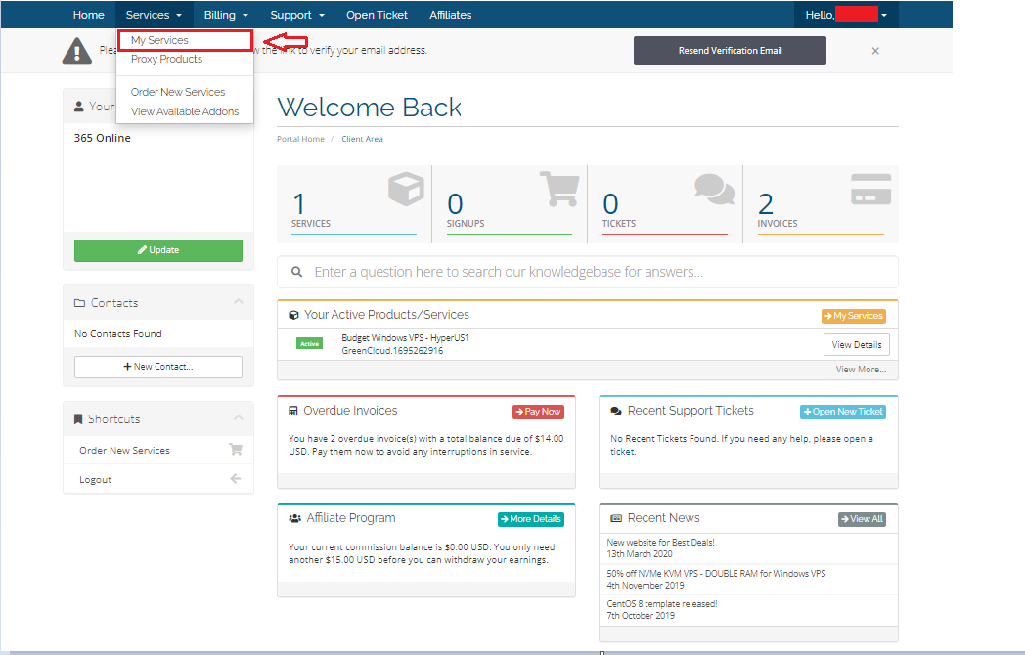
Task: Choose View Available Addons
Action: tap(185, 111)
